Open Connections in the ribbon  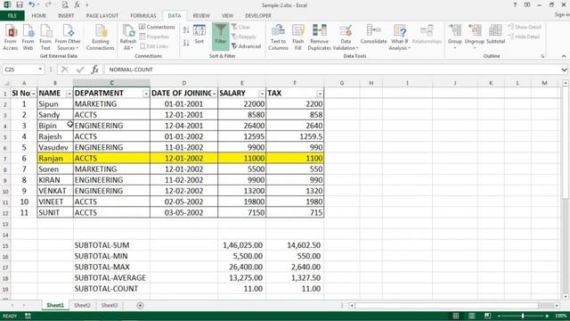coord(157,27)
